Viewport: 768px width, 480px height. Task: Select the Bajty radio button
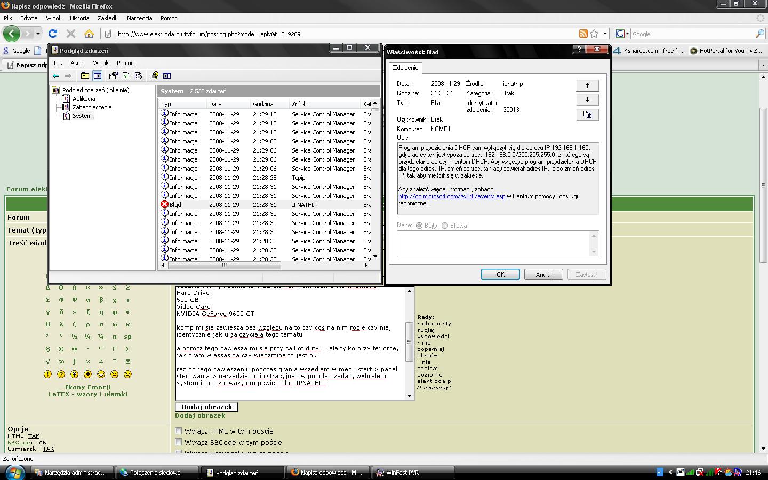(419, 226)
